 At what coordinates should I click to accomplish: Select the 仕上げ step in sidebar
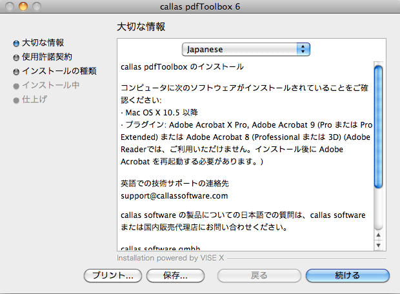[34, 99]
